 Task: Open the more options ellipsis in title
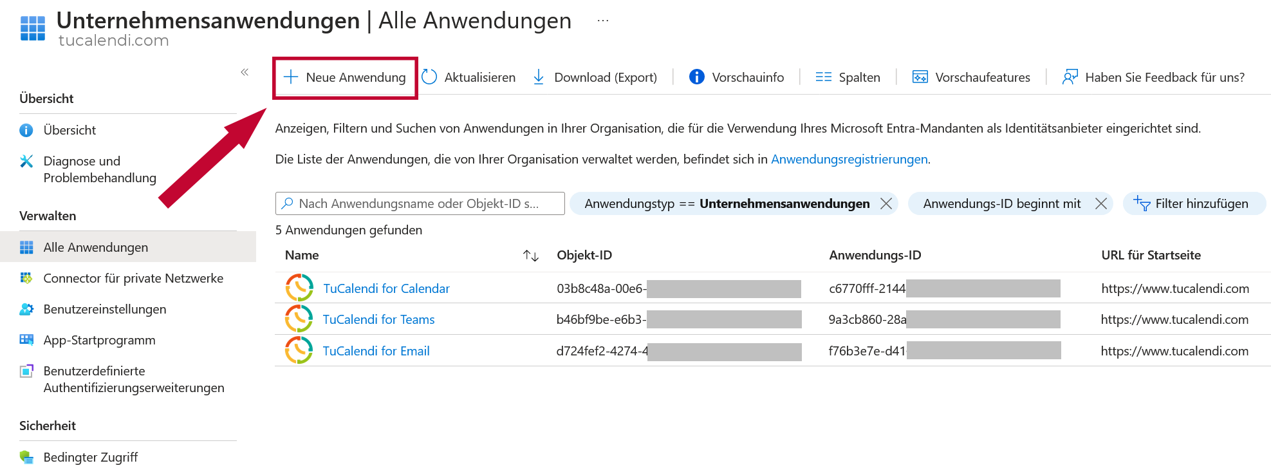602,21
